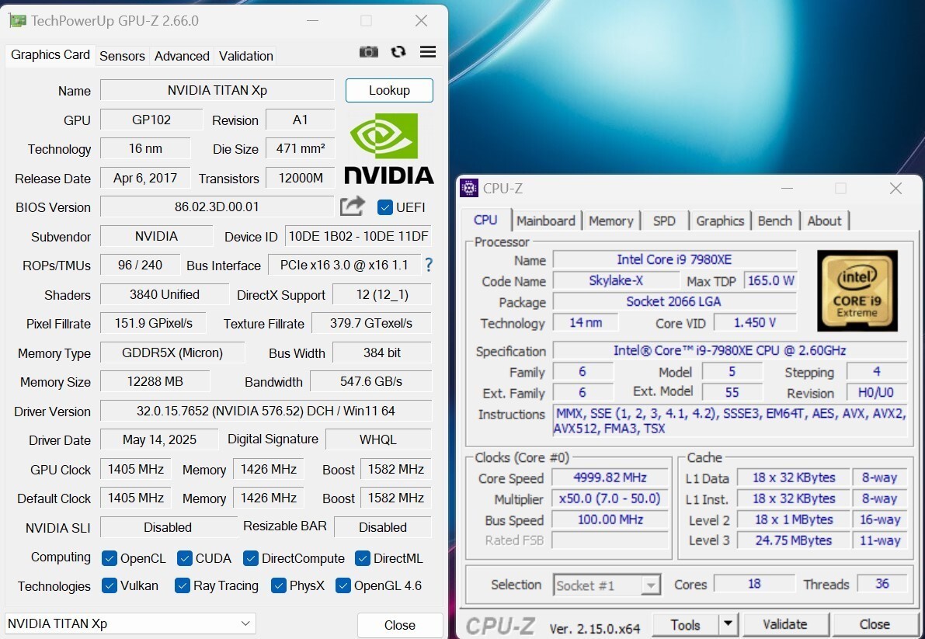Click the Close button in CPU-Z

(x=875, y=624)
